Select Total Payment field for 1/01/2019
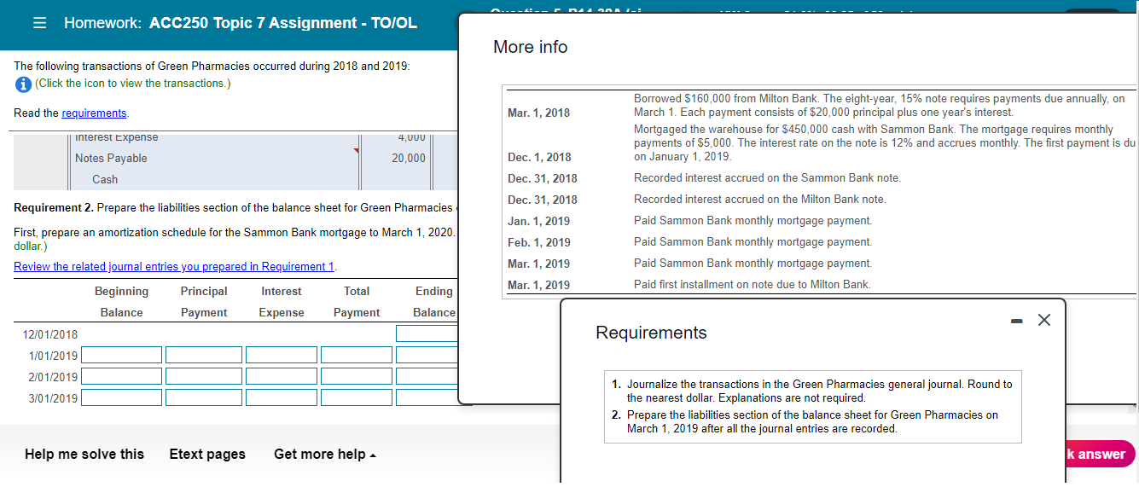 357,355
